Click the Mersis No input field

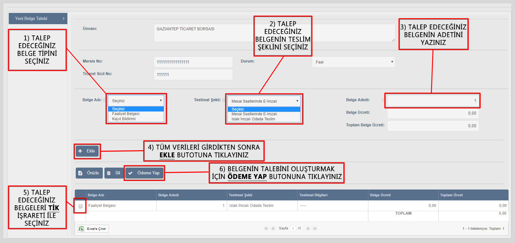click(x=193, y=62)
